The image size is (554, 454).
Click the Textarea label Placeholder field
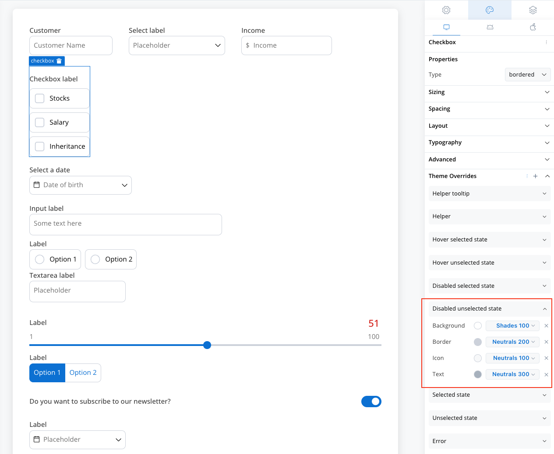coord(78,292)
